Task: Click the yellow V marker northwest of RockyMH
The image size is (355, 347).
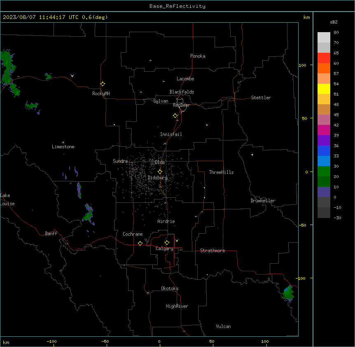Action: (x=72, y=76)
